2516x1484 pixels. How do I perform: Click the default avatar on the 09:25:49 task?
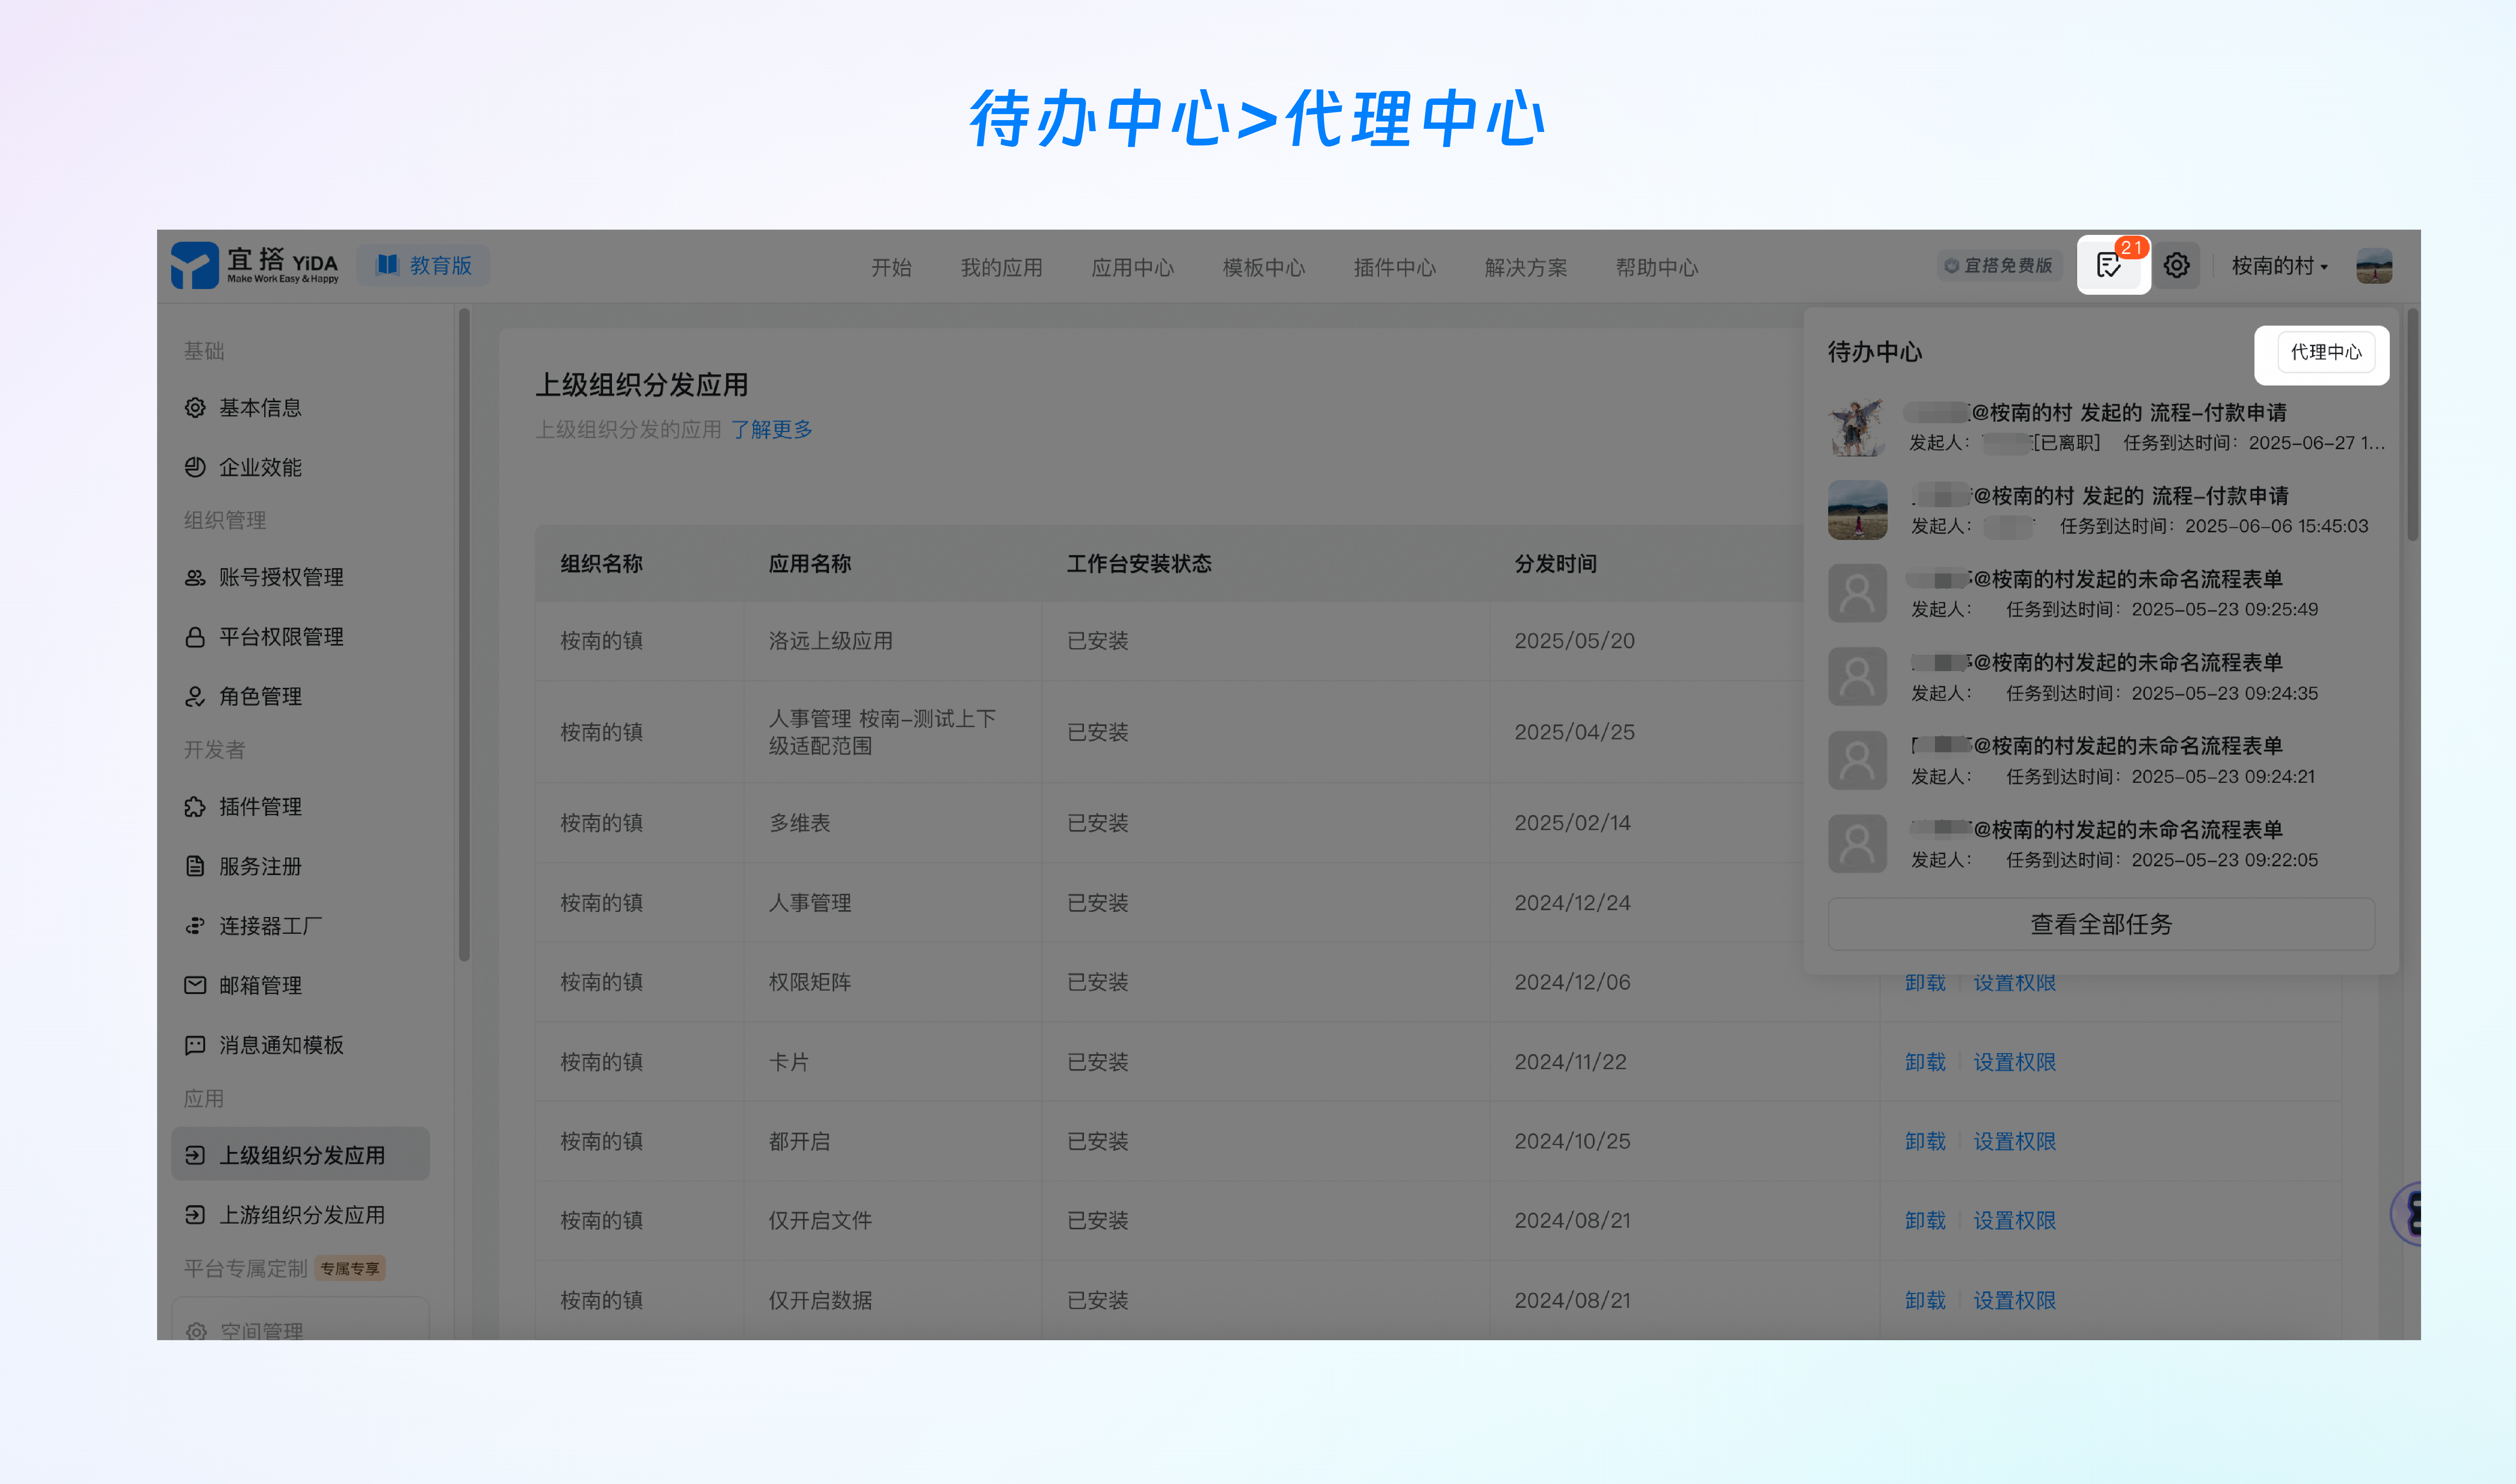click(x=1857, y=593)
